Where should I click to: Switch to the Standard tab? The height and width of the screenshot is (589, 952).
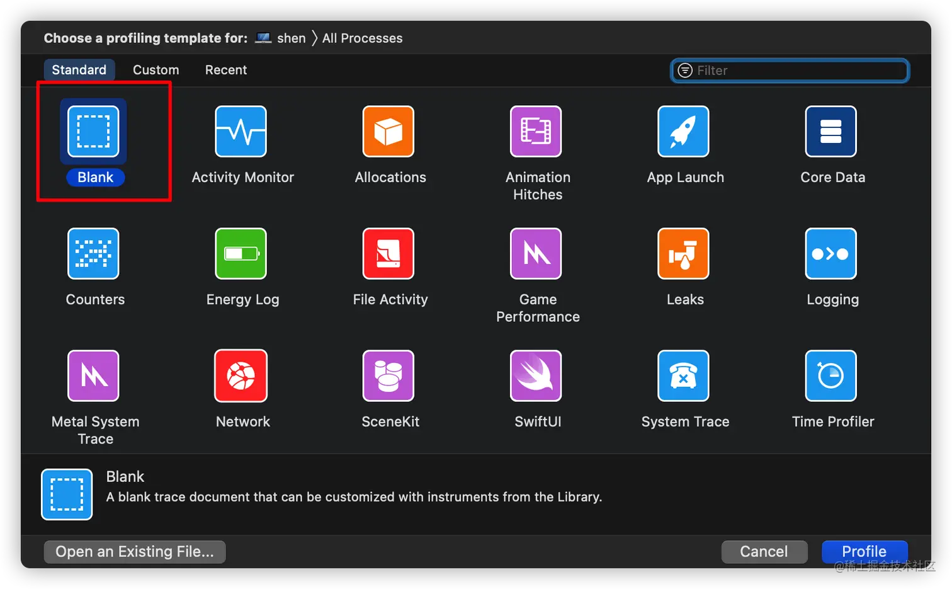[x=79, y=70]
